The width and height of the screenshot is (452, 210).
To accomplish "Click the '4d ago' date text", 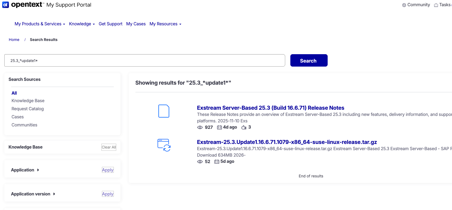I will click(230, 127).
